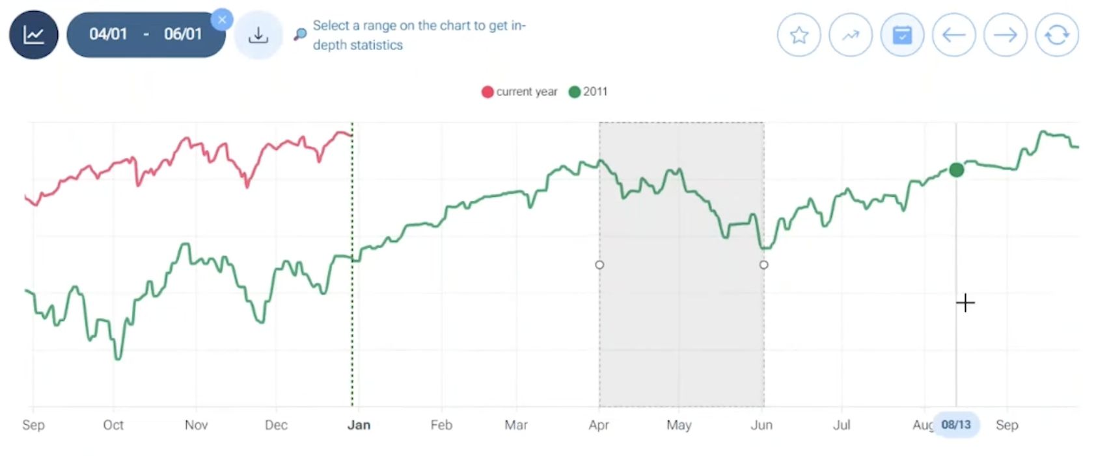Toggle the calendar view icon

click(x=902, y=35)
